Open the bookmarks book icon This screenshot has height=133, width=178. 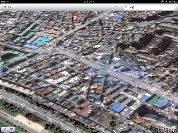[116, 7]
